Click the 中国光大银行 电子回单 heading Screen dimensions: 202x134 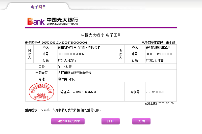[101, 35]
